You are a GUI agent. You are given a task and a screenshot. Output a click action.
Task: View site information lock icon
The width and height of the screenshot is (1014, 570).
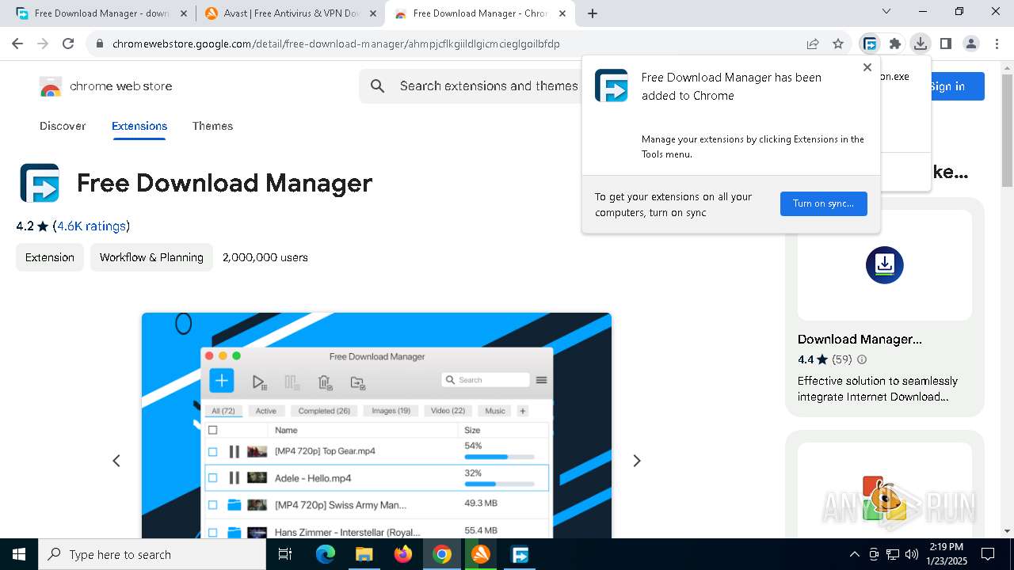(100, 44)
